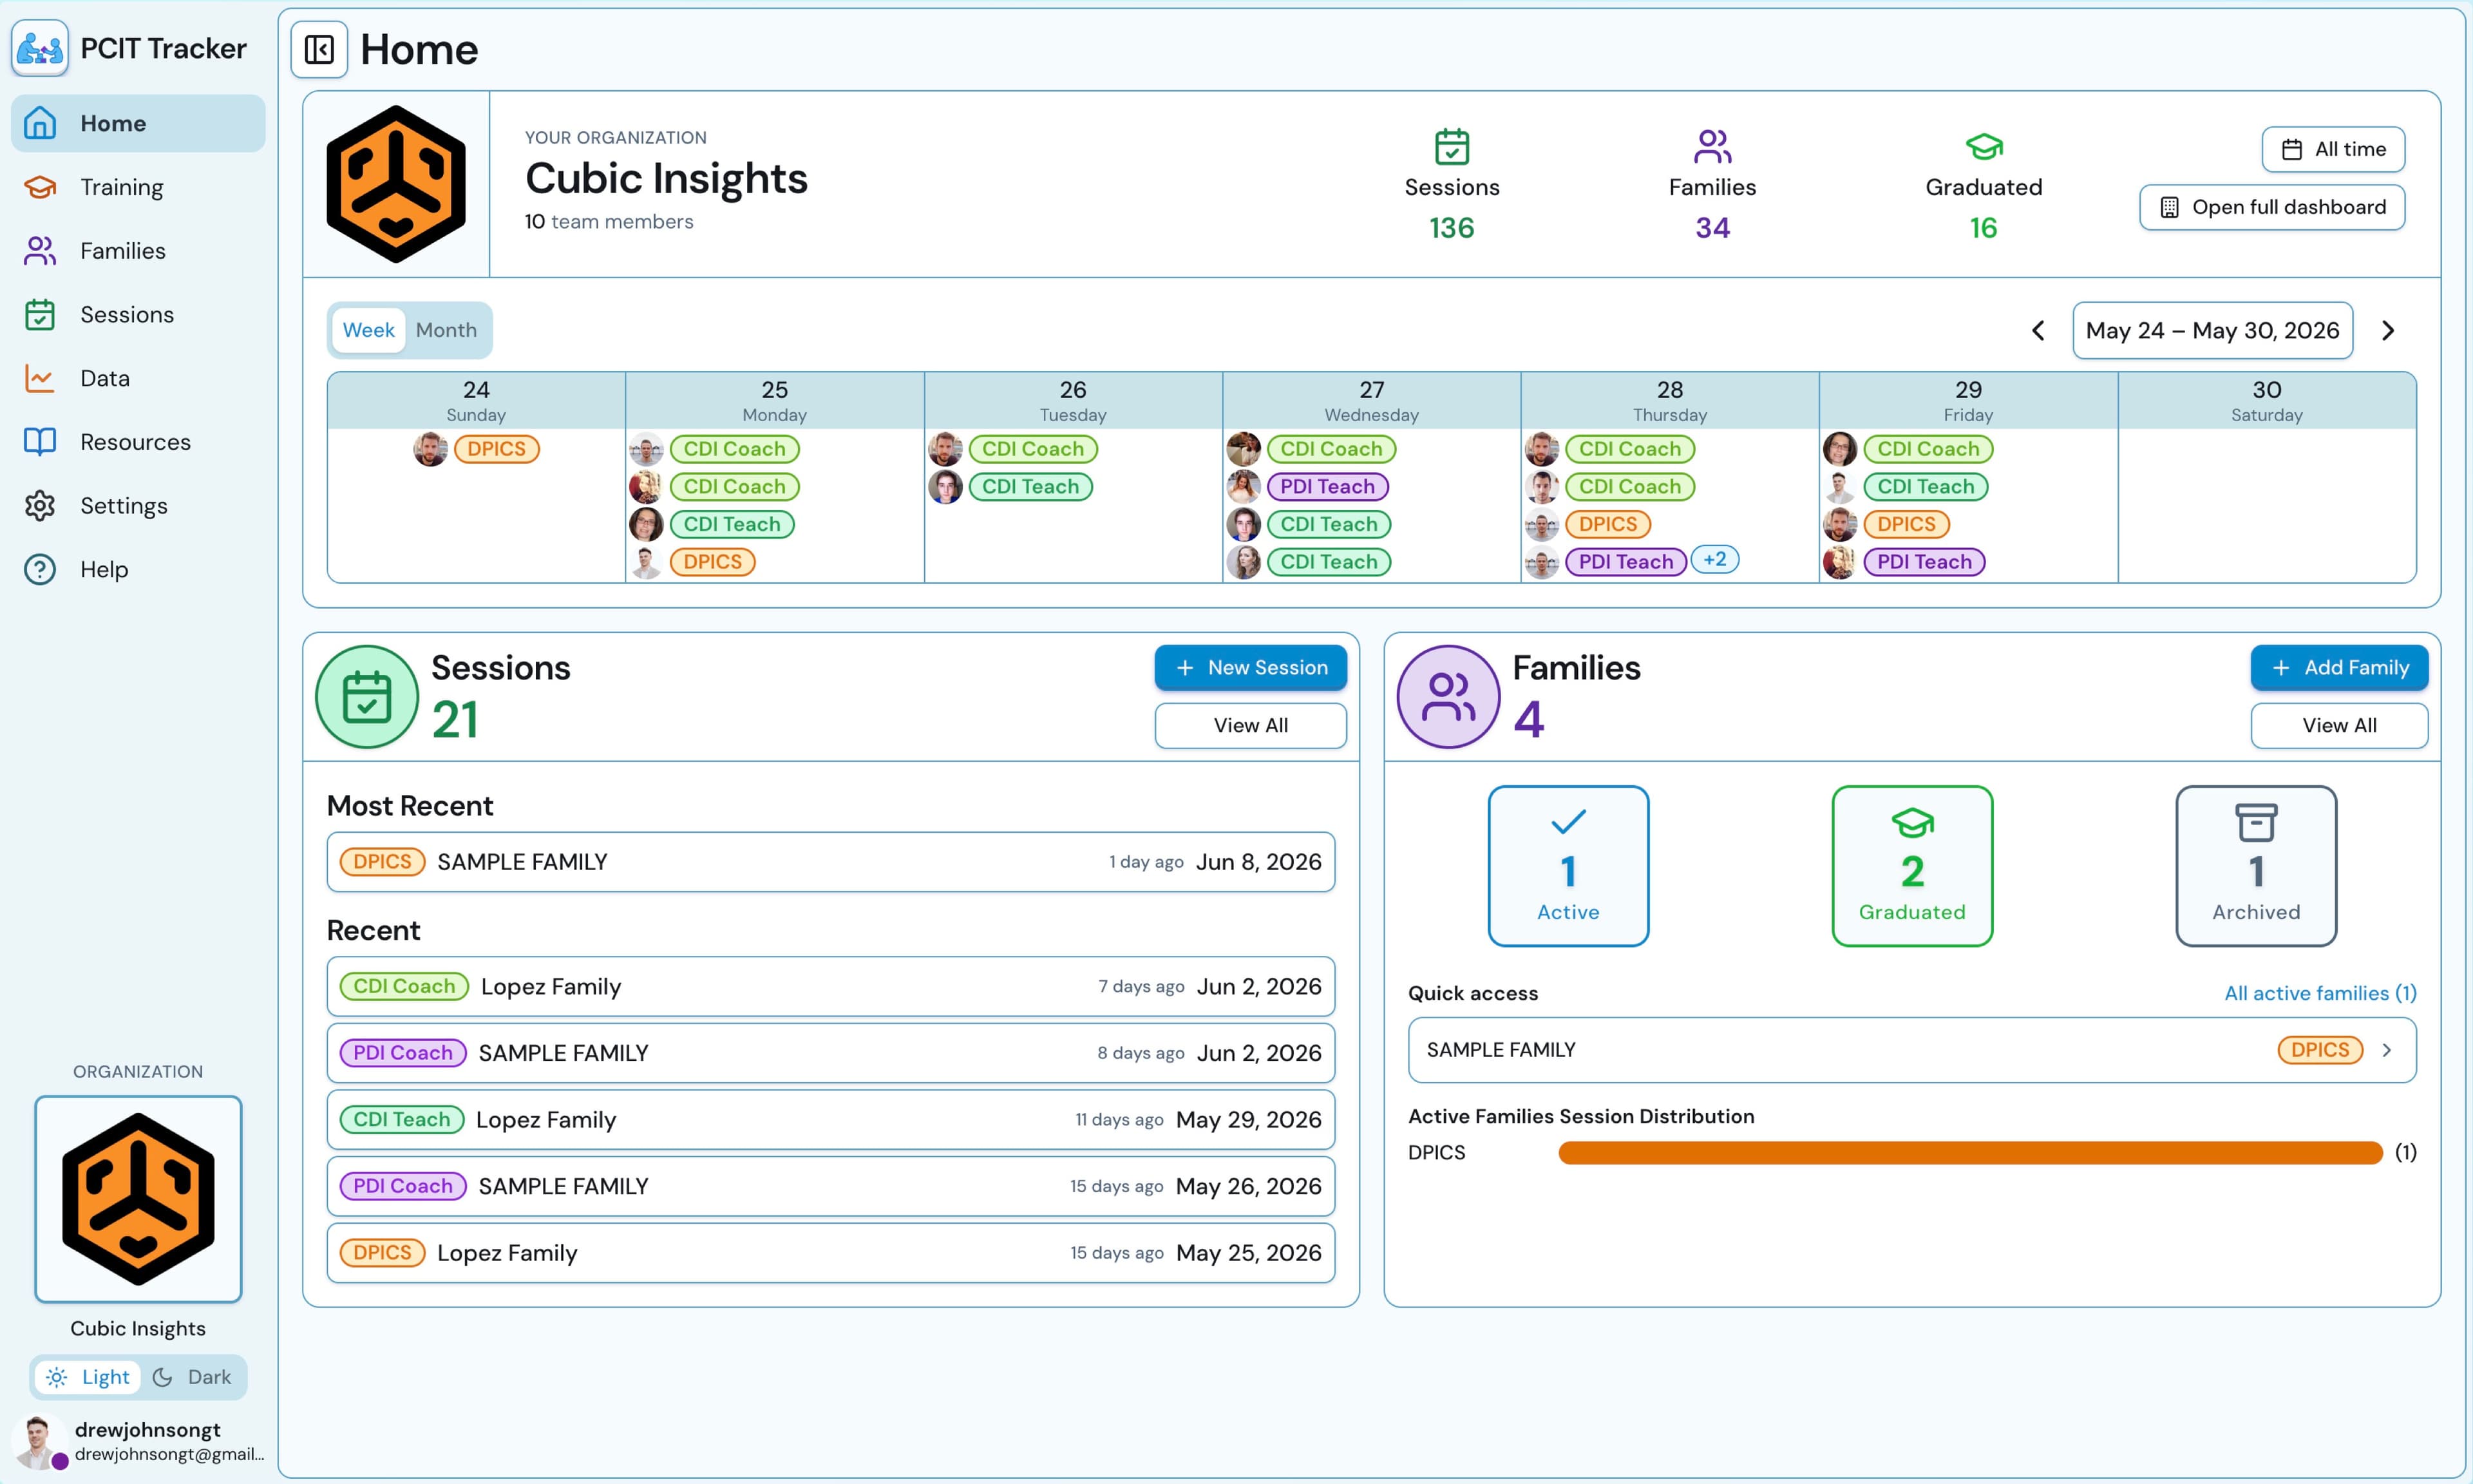Switch theme to Light mode
This screenshot has width=2473, height=1484.
[88, 1377]
